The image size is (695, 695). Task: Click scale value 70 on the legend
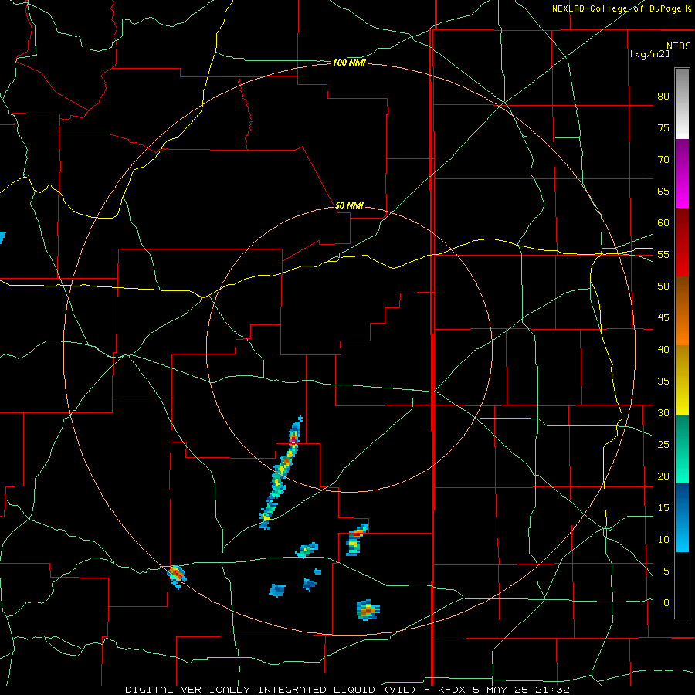[663, 160]
